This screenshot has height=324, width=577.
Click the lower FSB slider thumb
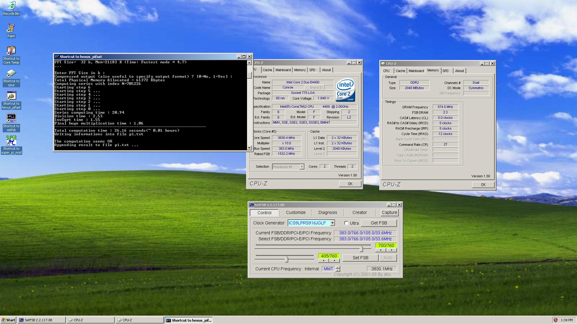point(286,259)
